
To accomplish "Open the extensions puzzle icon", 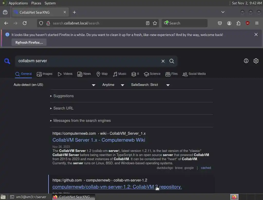I will tap(238, 23).
